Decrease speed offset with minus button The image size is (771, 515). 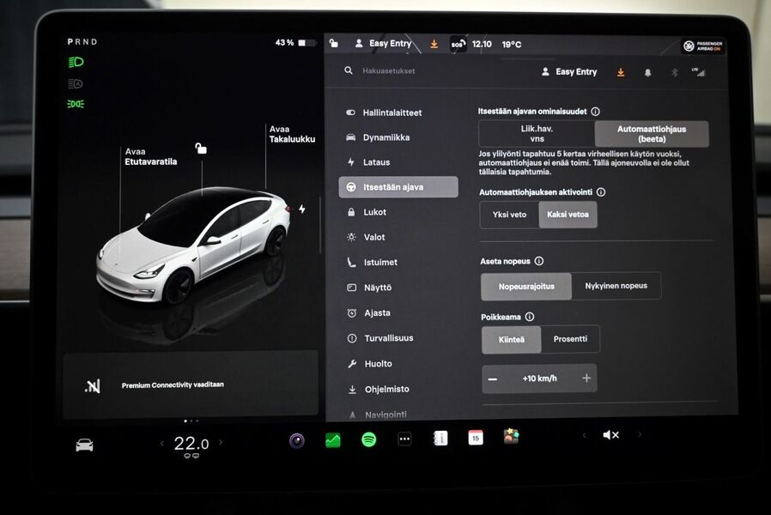pyautogui.click(x=493, y=379)
